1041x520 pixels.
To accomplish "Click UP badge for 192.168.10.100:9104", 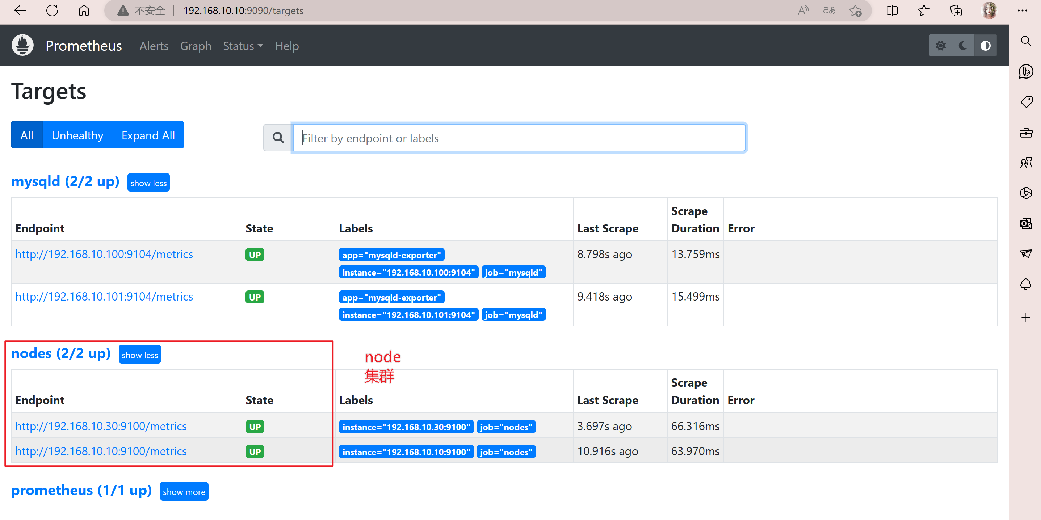I will click(x=255, y=255).
